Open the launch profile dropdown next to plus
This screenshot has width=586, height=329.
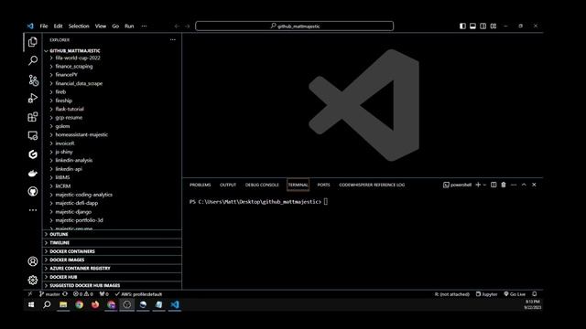pyautogui.click(x=484, y=185)
